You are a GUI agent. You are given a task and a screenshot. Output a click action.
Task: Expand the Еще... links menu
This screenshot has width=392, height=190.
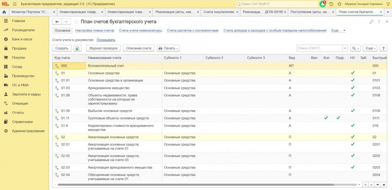(x=338, y=30)
